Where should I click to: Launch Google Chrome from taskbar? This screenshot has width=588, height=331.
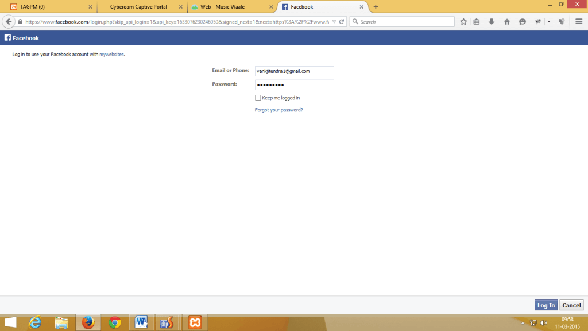(115, 322)
